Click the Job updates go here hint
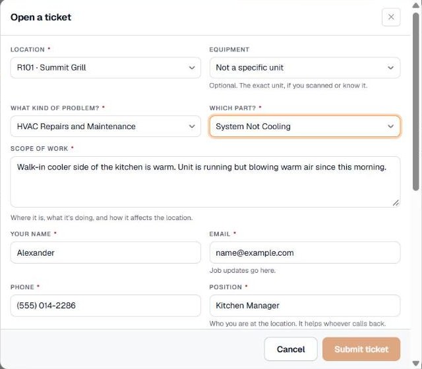Screen dimensions: 422x369 243,270
